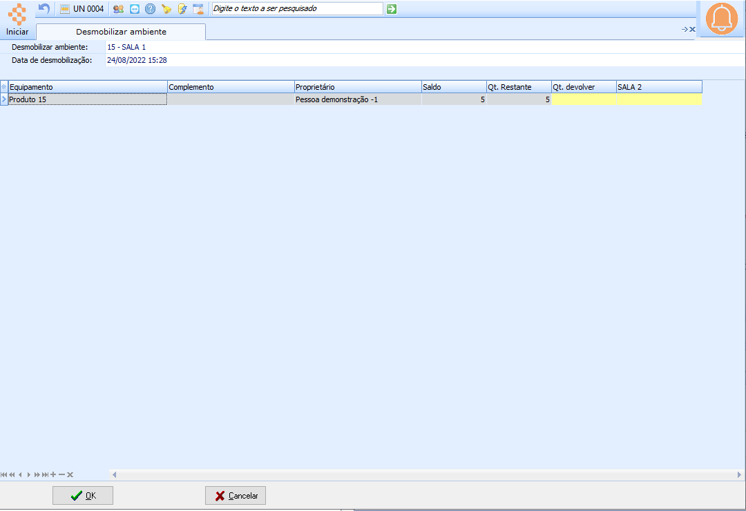The height and width of the screenshot is (511, 746).
Task: Confirm with the OK button
Action: point(83,496)
